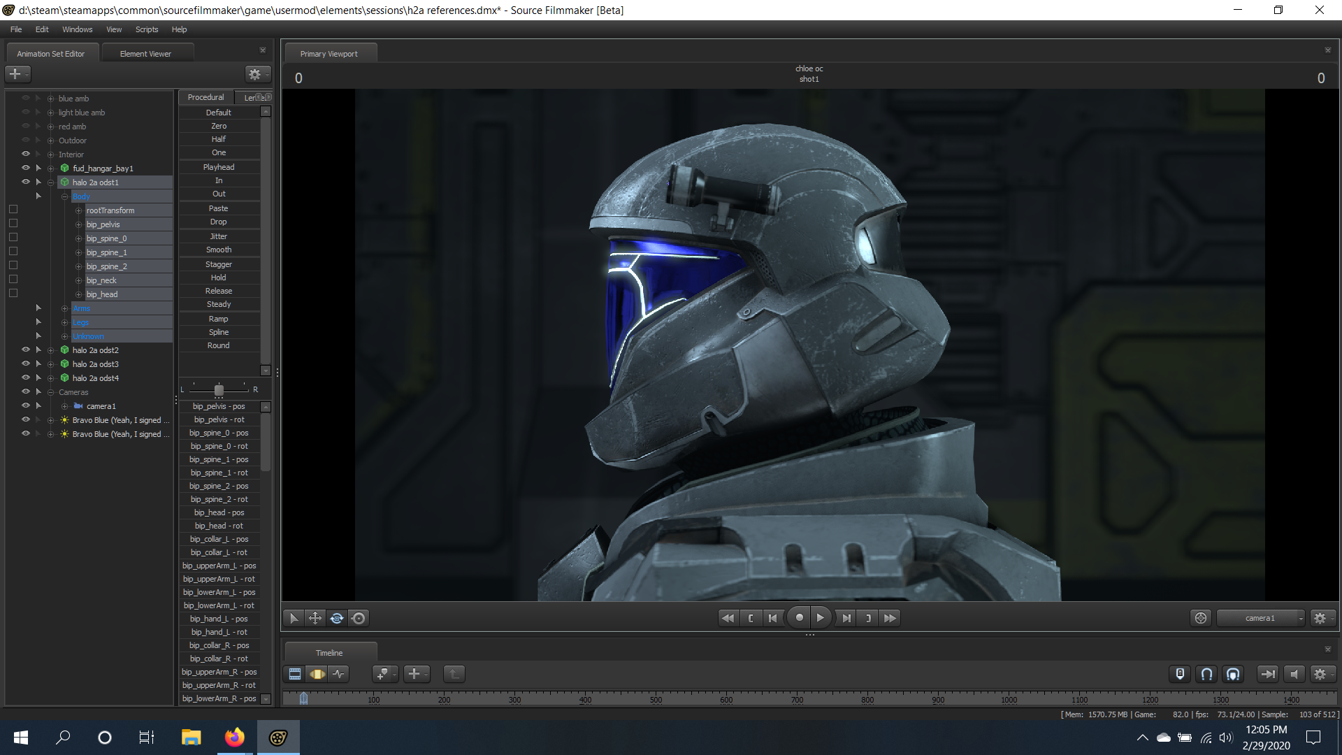The height and width of the screenshot is (755, 1342).
Task: Play the sequence
Action: (821, 618)
